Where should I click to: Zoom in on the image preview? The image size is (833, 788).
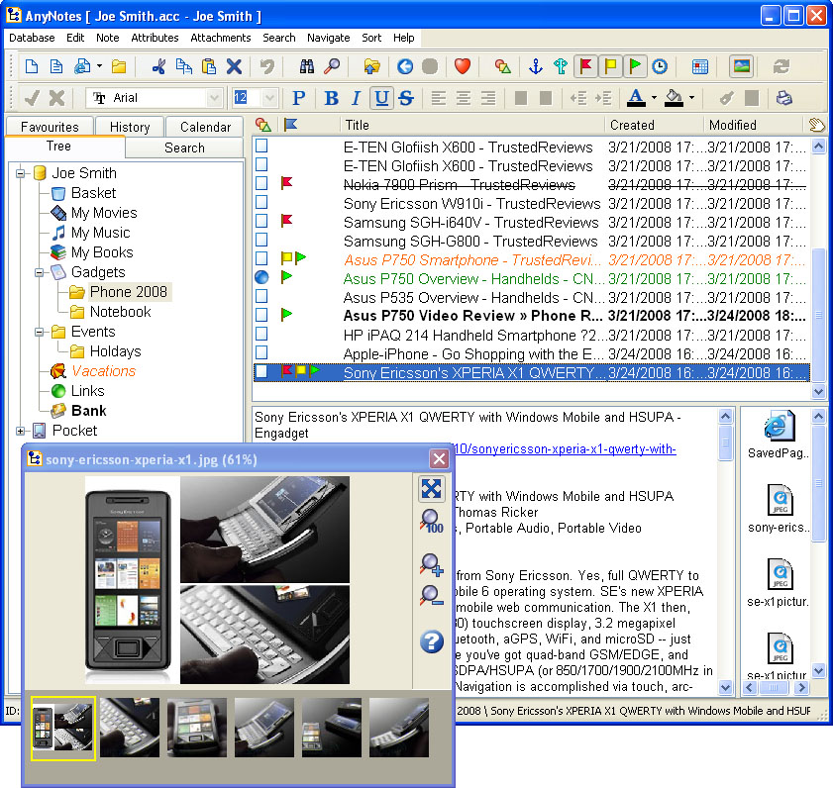[432, 565]
